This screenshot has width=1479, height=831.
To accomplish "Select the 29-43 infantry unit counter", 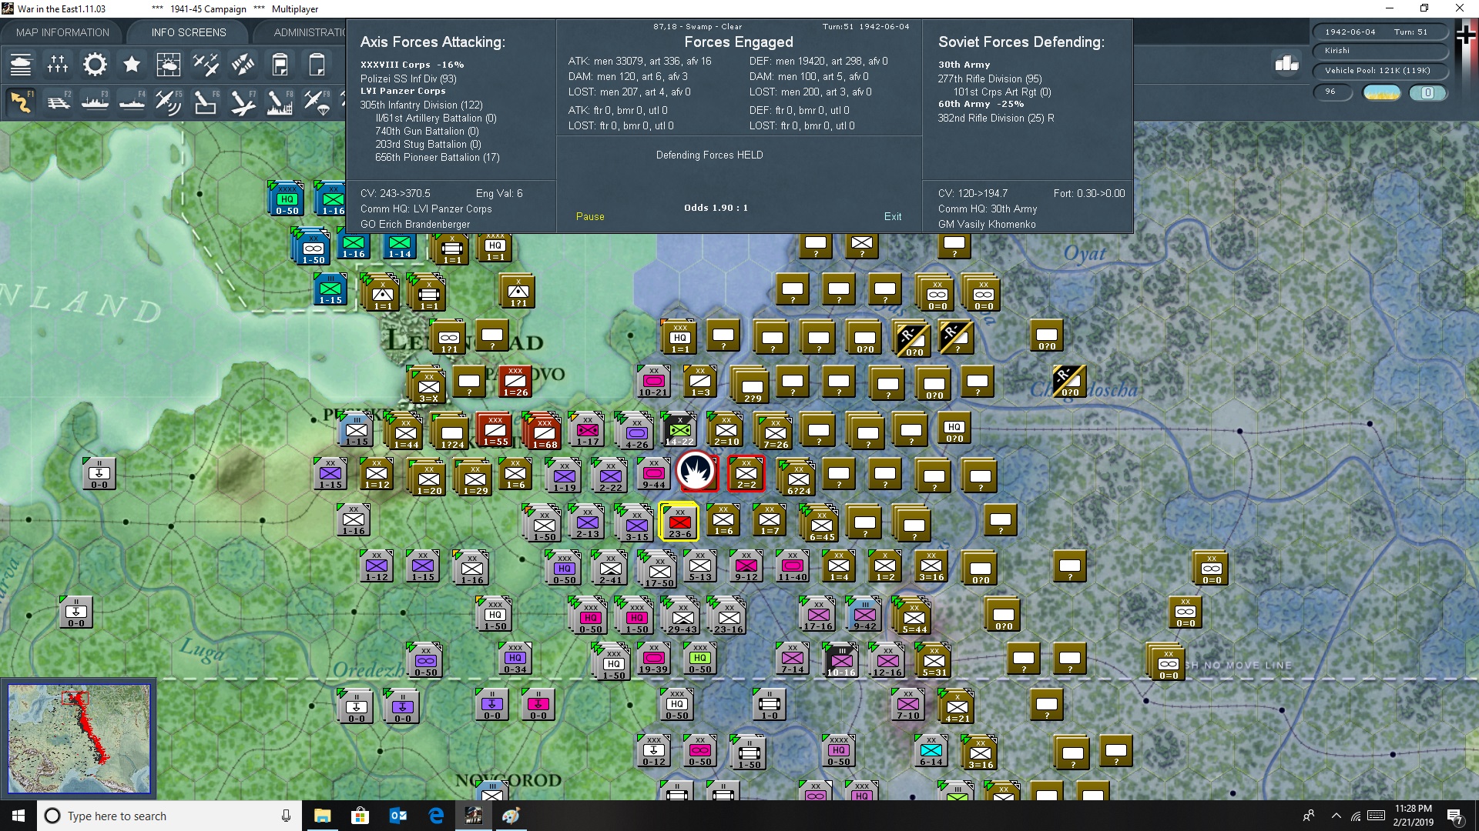I will coord(682,616).
